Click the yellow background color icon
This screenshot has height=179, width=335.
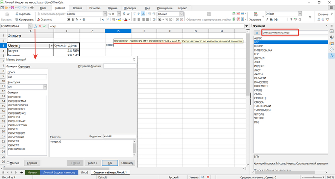(x=119, y=20)
